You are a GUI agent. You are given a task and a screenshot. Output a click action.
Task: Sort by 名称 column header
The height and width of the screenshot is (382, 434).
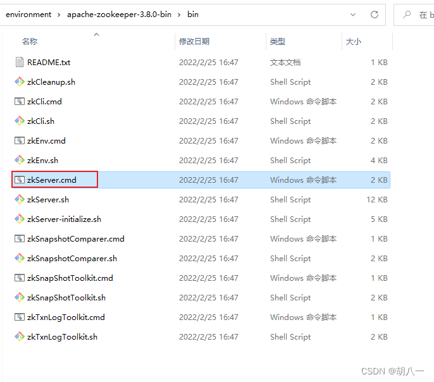[x=30, y=42]
